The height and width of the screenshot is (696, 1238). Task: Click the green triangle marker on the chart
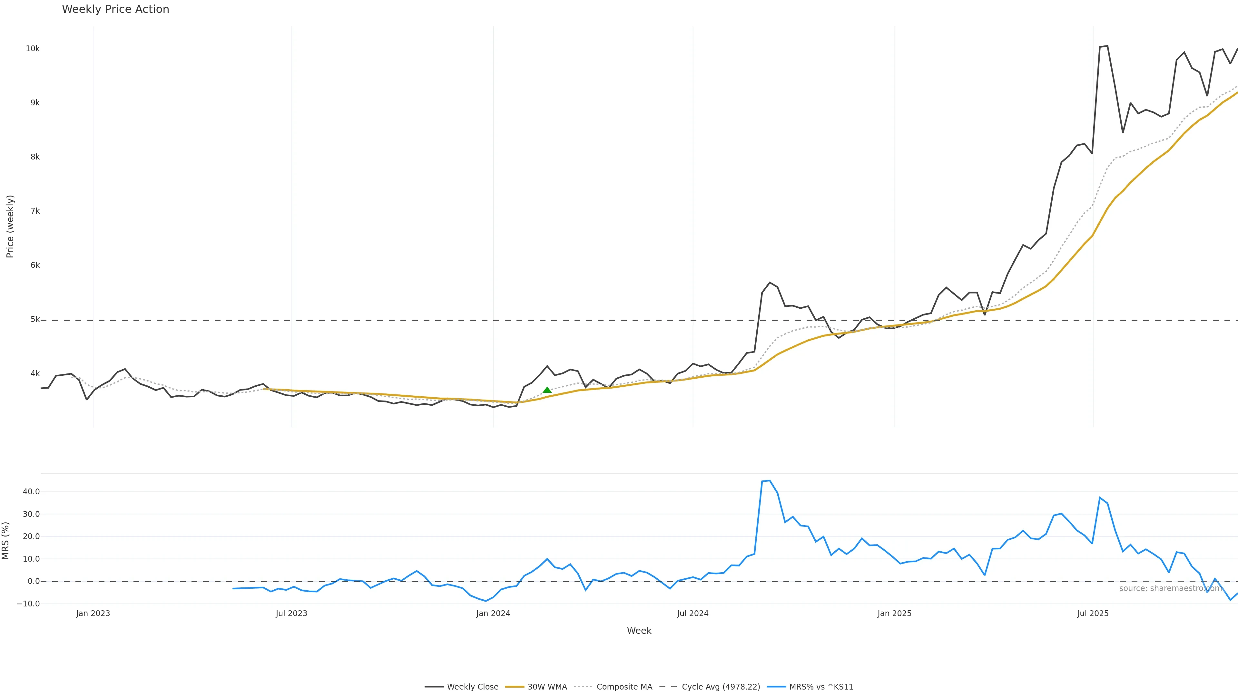[547, 390]
